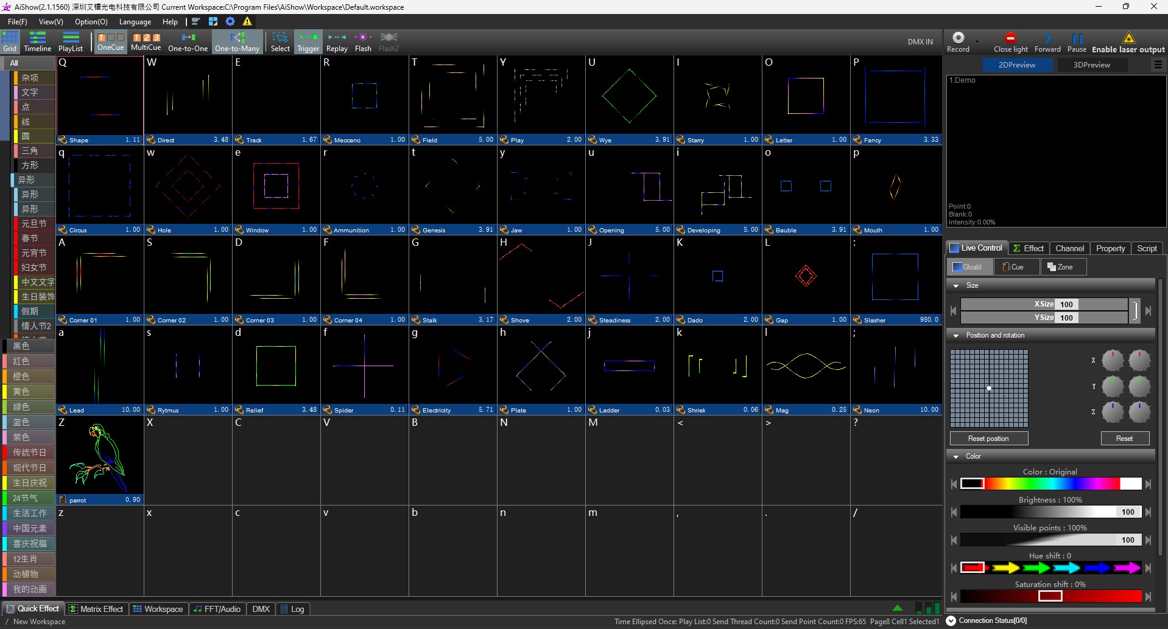Click the XSize value field
The height and width of the screenshot is (629, 1168).
click(1066, 304)
